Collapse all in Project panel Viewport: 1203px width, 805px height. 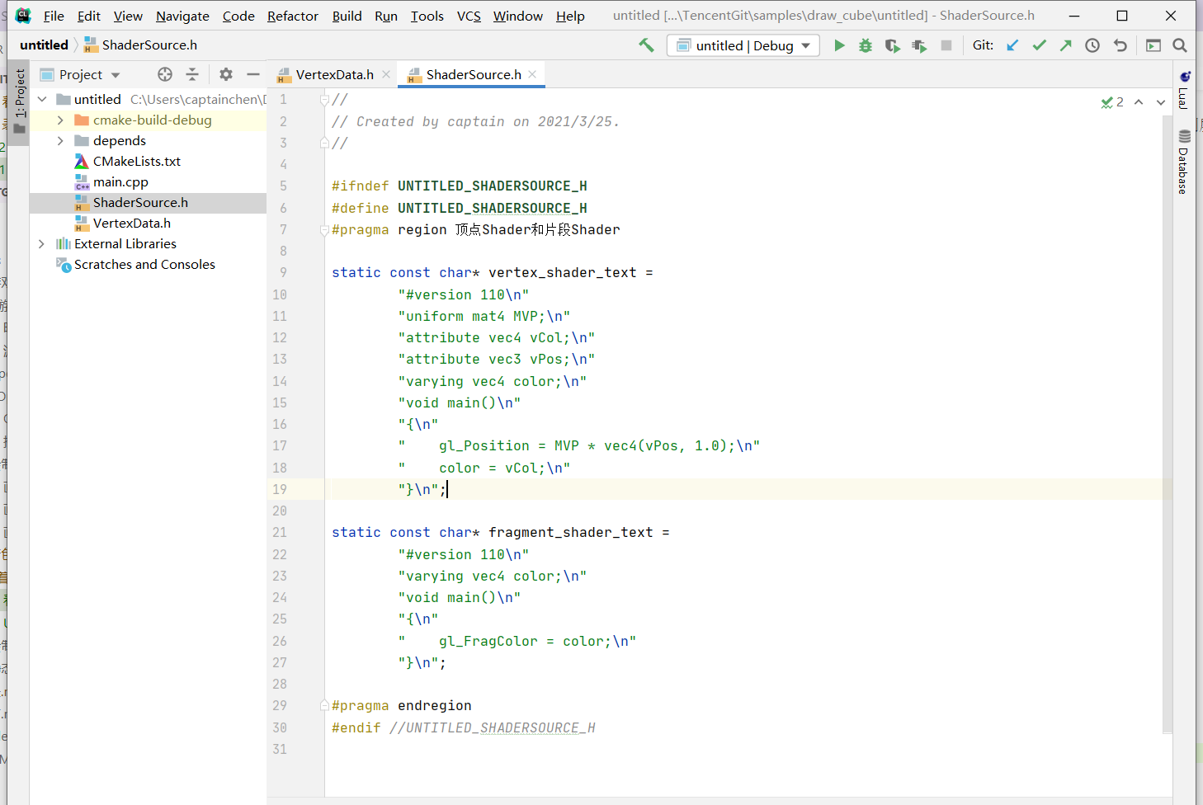pyautogui.click(x=192, y=74)
